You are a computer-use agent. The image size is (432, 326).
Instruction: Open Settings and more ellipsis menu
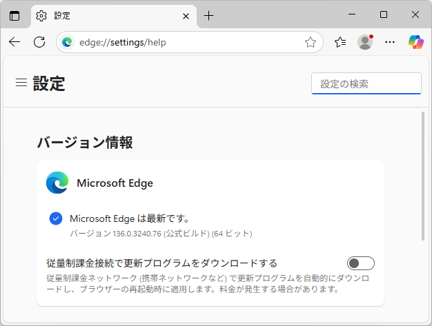[x=390, y=42]
